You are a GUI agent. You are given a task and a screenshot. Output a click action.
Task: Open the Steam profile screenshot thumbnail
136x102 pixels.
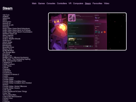tap(87, 31)
